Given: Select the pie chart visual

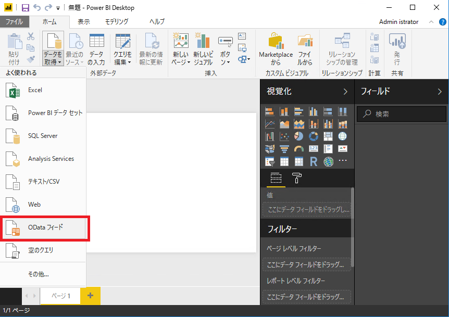Looking at the screenshot, I should (299, 136).
